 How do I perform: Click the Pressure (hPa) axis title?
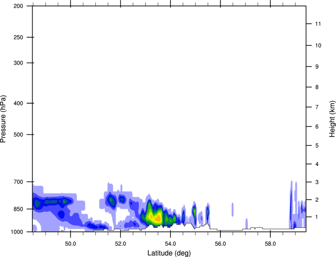(x=3, y=119)
